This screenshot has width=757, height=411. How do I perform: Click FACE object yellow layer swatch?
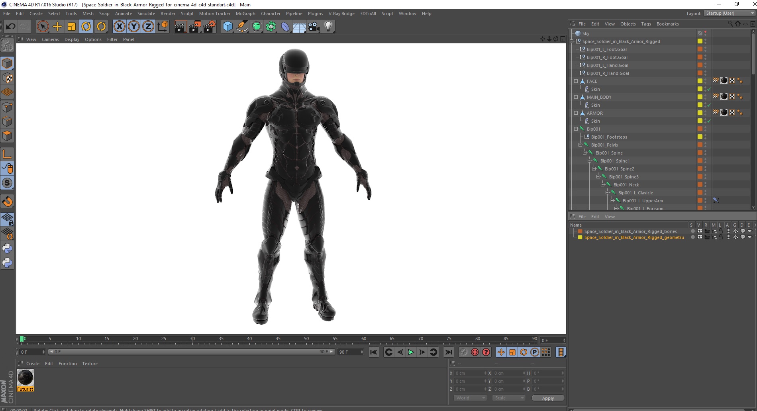coord(700,81)
